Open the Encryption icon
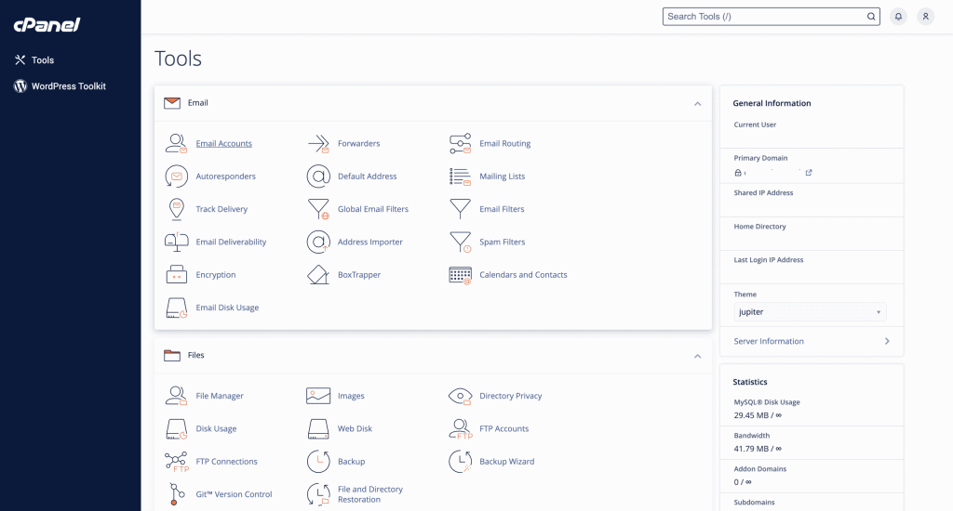The image size is (953, 511). coord(176,274)
